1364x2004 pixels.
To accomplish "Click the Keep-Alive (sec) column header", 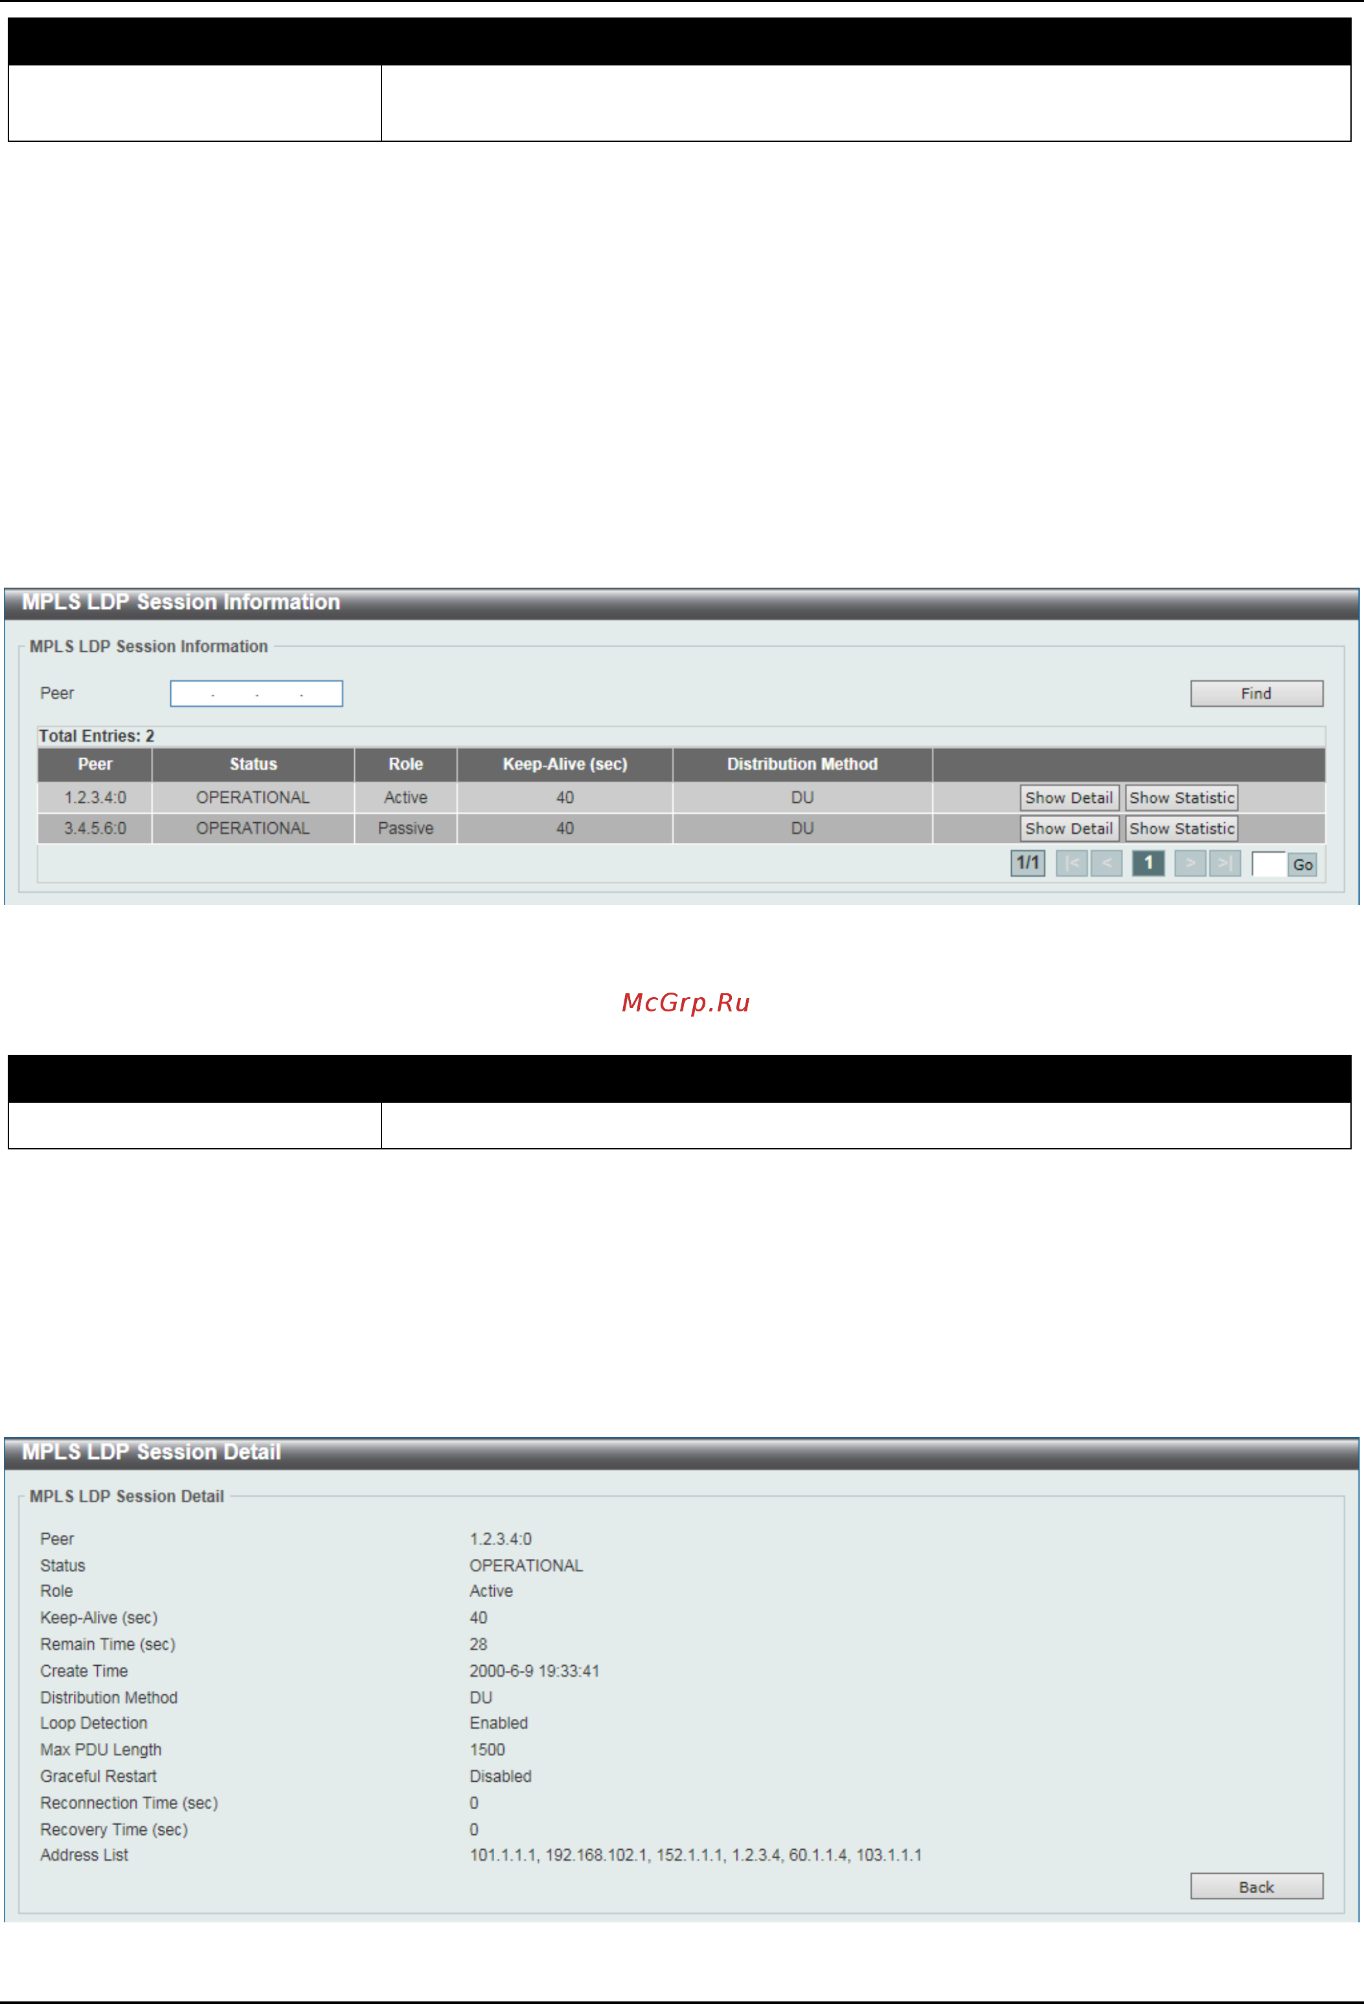I will [565, 764].
